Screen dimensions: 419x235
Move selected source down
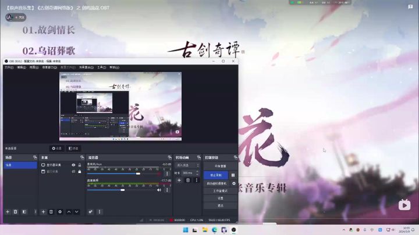pos(77,212)
